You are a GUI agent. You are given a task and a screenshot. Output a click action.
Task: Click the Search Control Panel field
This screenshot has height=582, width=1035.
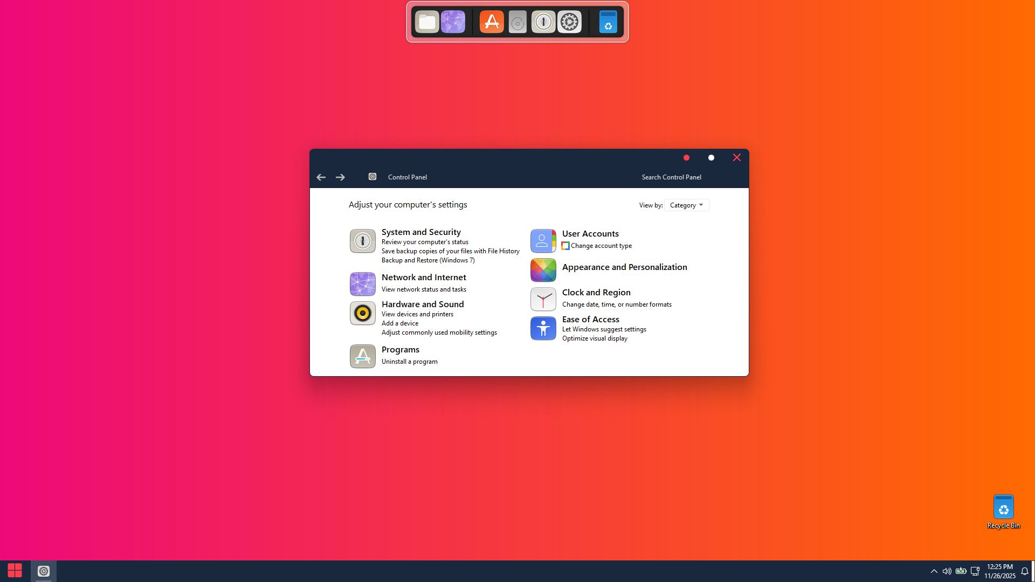point(671,177)
